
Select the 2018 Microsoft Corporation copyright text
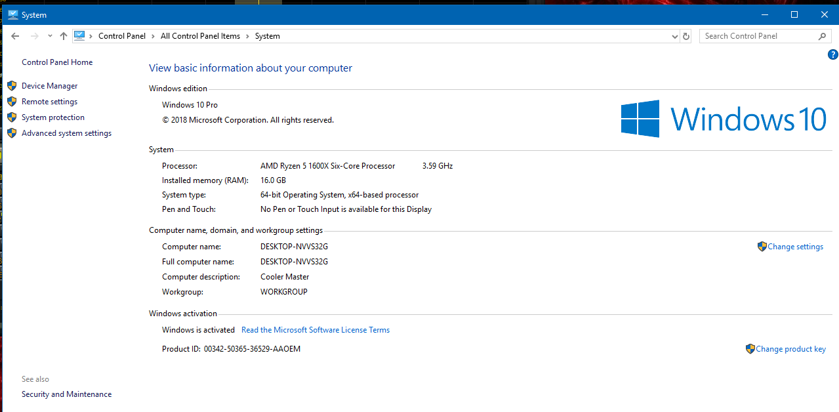248,120
